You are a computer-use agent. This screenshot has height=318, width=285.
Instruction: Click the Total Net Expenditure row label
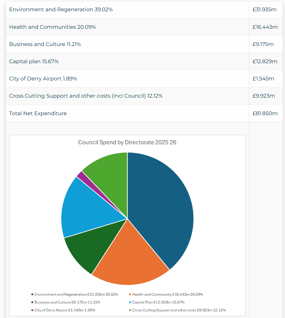coord(38,114)
